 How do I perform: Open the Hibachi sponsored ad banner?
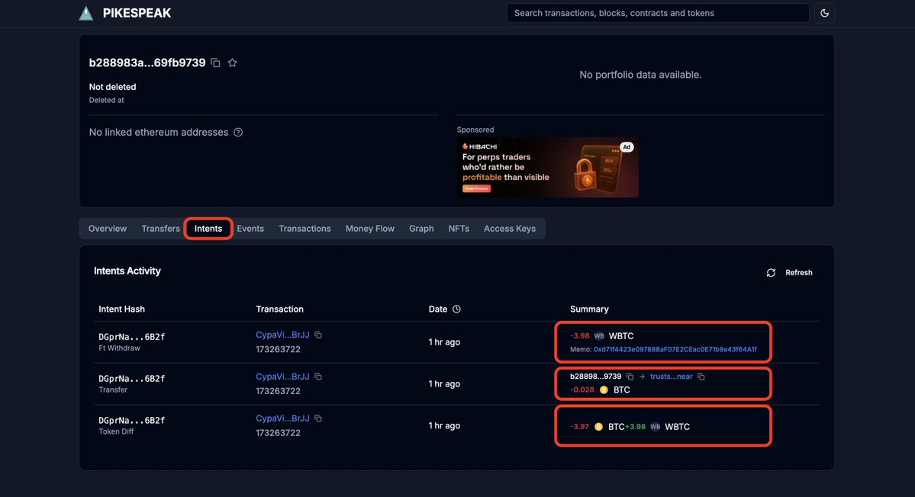pos(547,167)
